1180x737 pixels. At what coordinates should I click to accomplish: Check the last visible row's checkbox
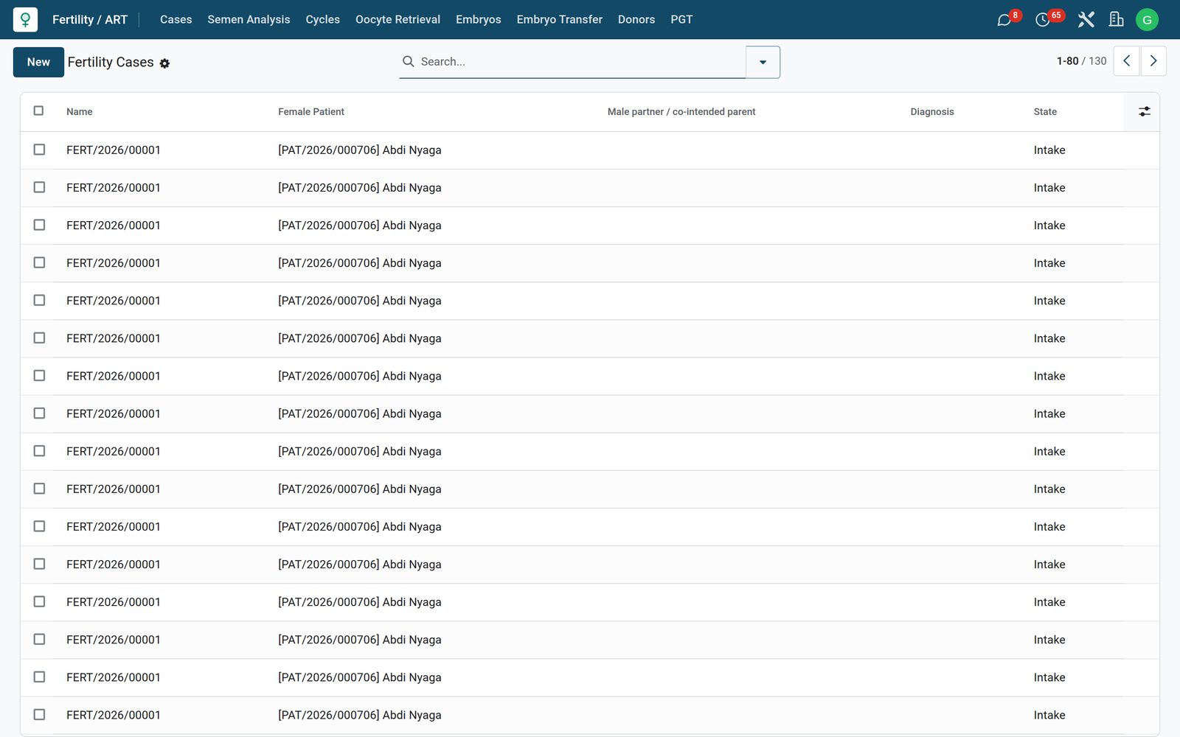point(39,715)
